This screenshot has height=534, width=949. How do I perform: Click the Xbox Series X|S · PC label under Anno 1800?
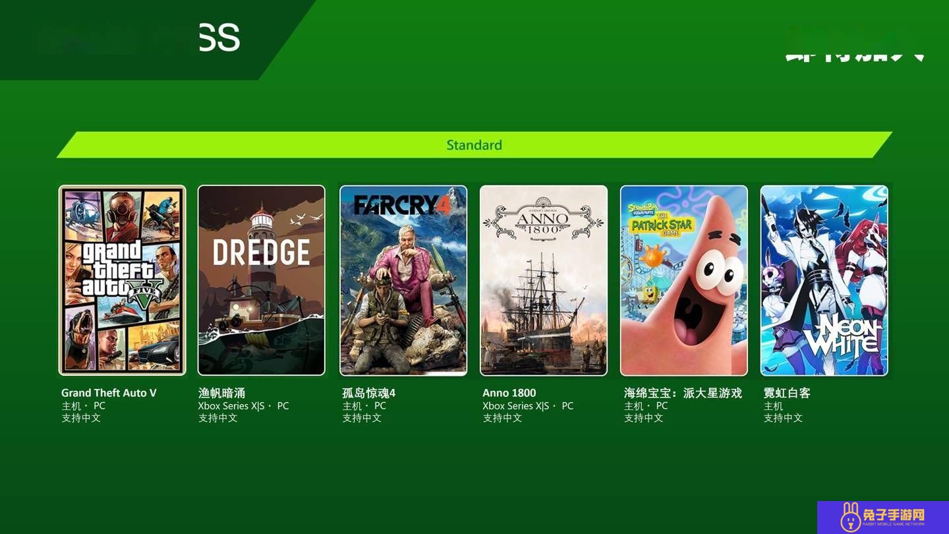[x=528, y=406]
